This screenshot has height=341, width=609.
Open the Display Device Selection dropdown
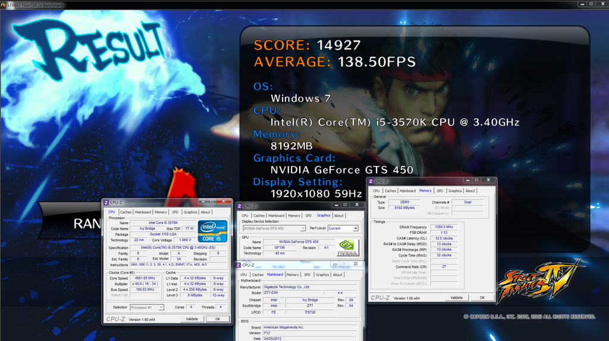pos(274,229)
